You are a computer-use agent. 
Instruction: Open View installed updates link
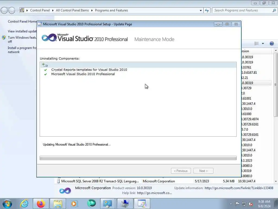pyautogui.click(x=22, y=31)
